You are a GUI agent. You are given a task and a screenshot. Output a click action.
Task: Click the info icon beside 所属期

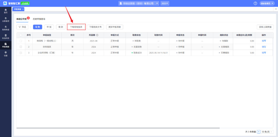(x=97, y=35)
